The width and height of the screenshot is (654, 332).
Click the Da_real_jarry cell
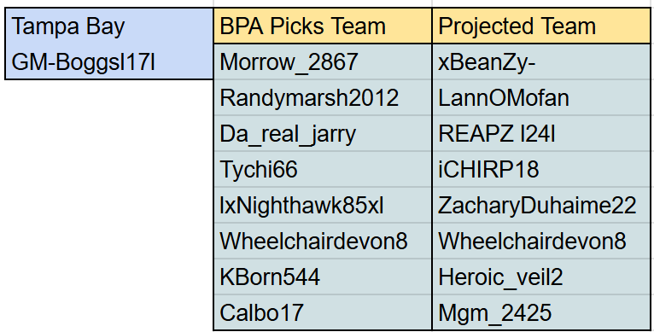click(323, 133)
